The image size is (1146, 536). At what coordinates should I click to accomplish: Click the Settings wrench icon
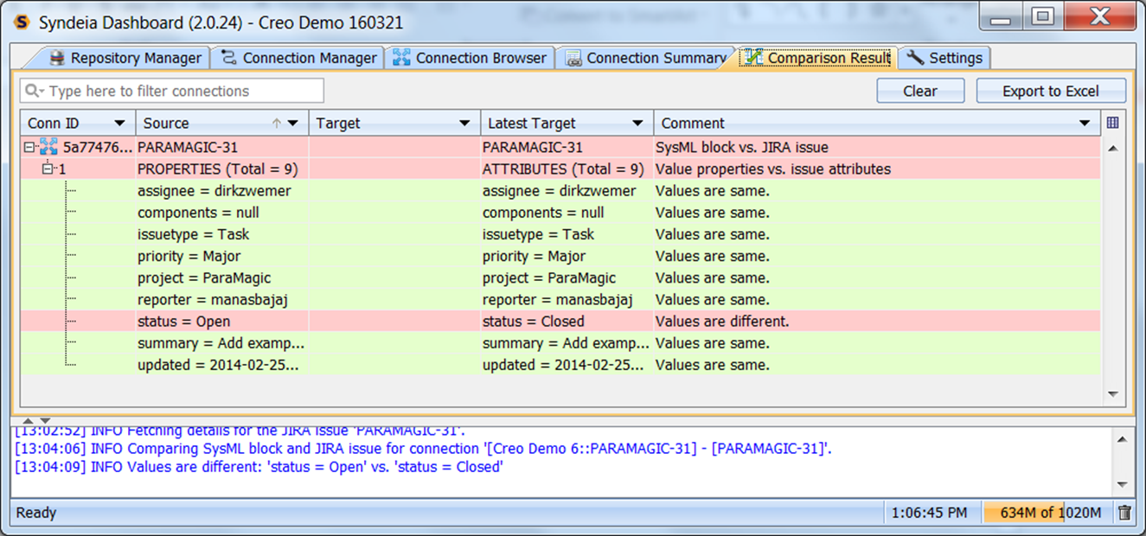pyautogui.click(x=915, y=58)
